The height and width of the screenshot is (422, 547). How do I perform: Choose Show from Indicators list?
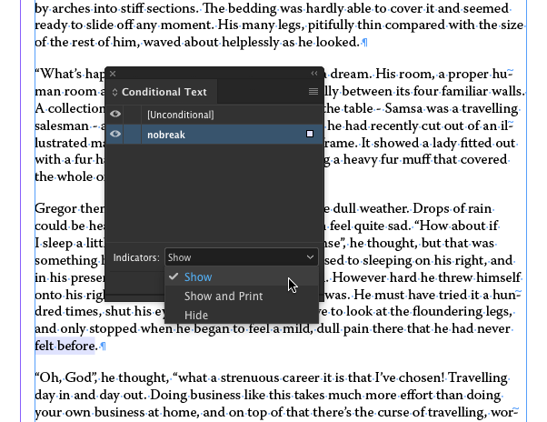point(198,277)
